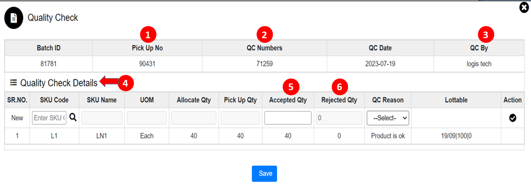The height and width of the screenshot is (193, 531).
Task: Click the Accepted Qty input box
Action: pos(288,118)
